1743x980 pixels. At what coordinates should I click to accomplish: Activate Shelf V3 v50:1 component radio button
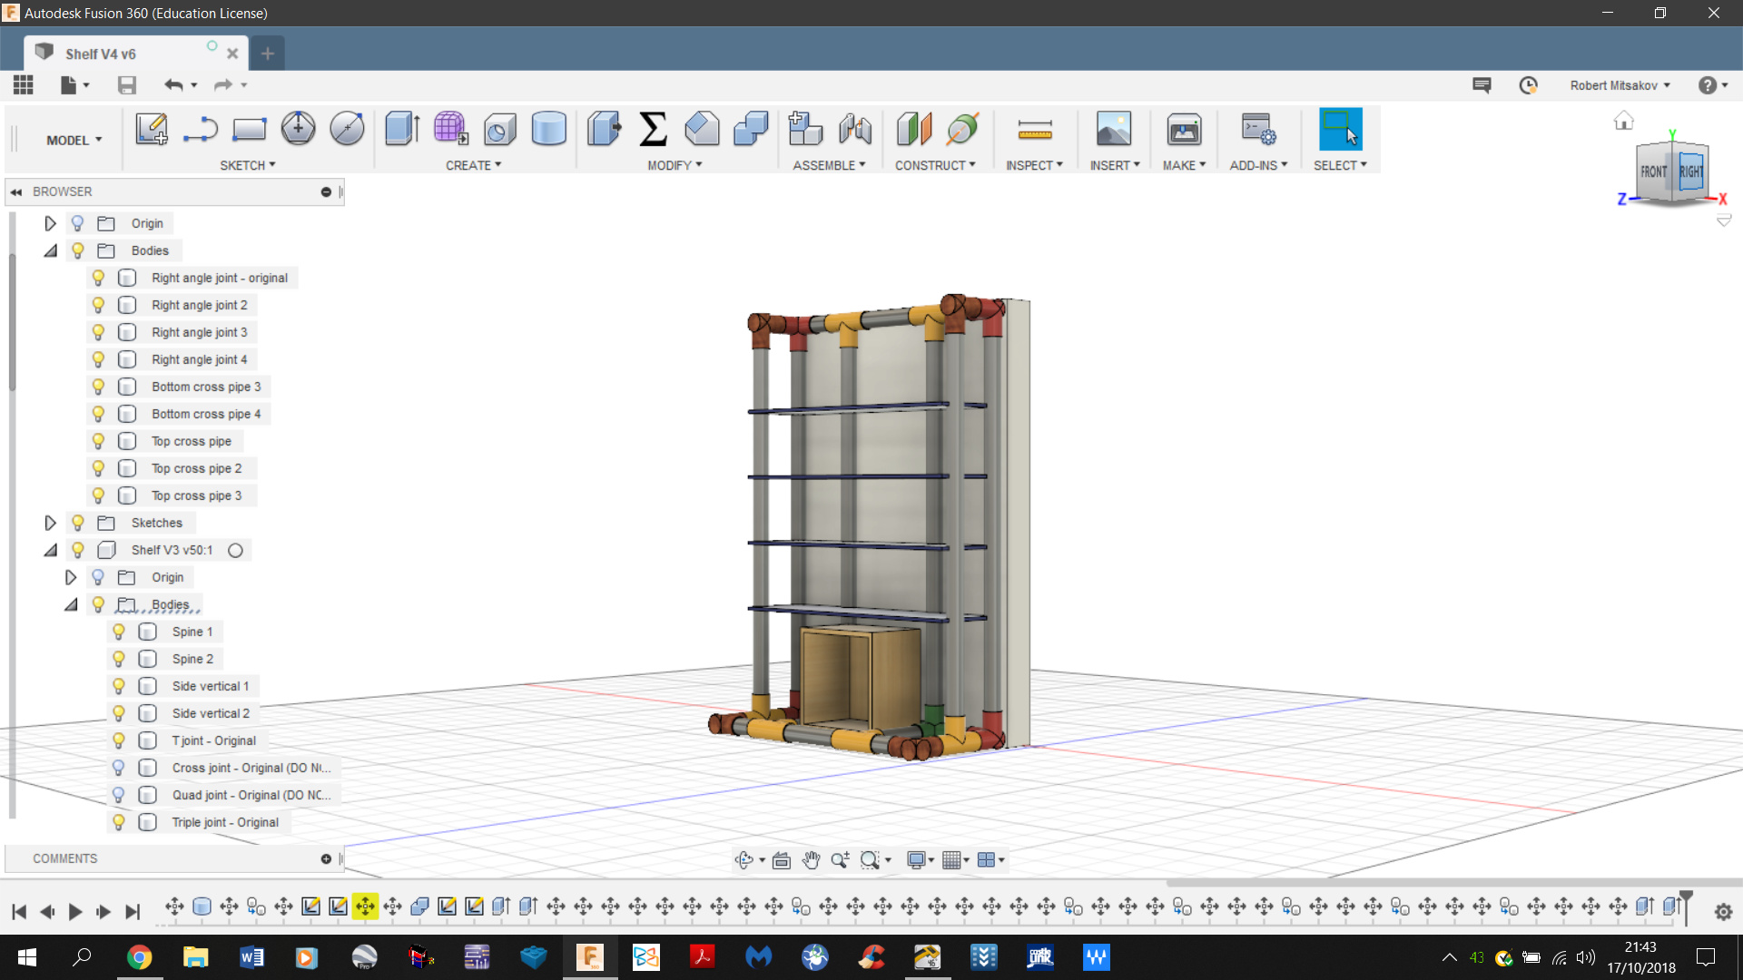(x=236, y=551)
